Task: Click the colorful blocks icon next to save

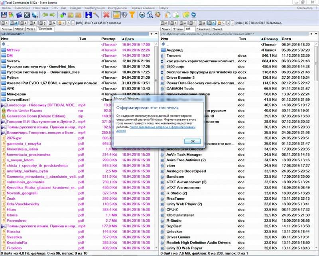Action: tap(12, 15)
